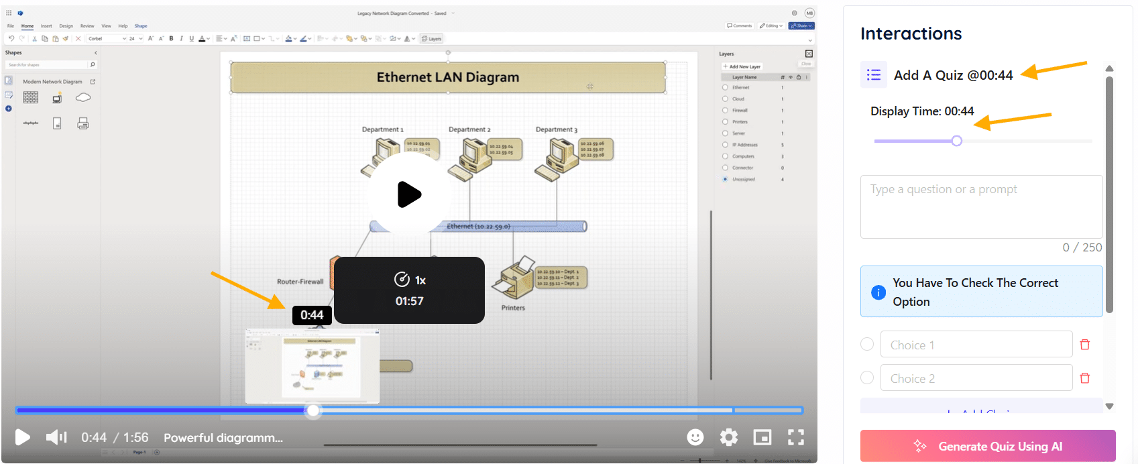The image size is (1138, 464).
Task: Click the large center play button
Action: pos(408,195)
